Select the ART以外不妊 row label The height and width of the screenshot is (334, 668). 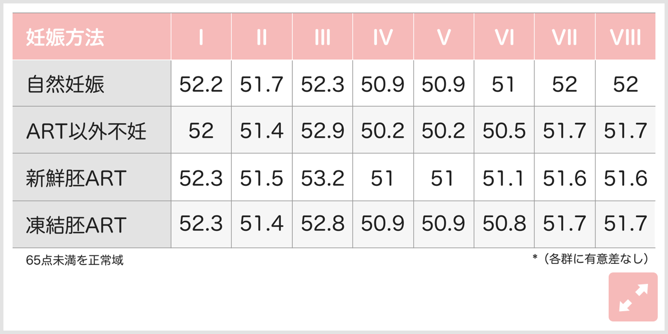[86, 132]
